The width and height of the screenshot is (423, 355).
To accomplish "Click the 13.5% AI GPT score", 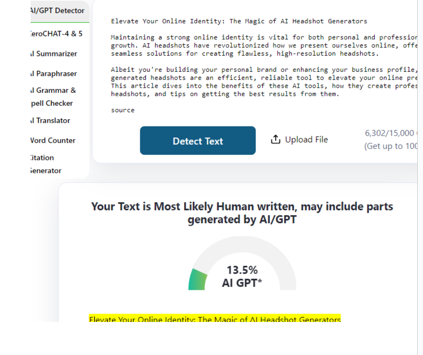I will [242, 276].
